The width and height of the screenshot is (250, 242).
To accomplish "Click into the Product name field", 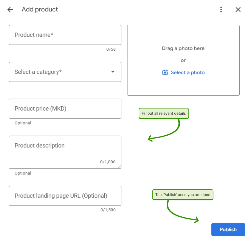I will pos(65,35).
